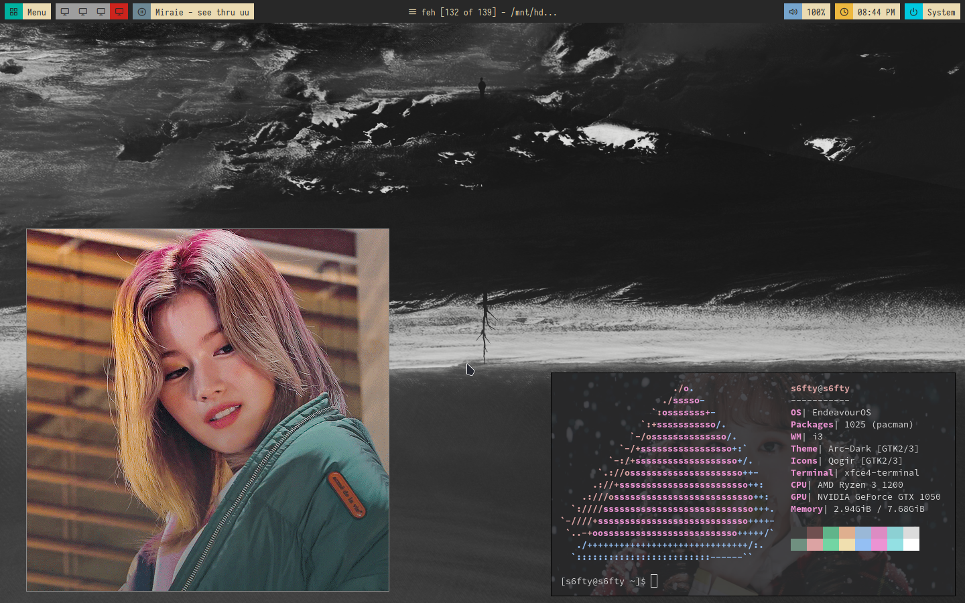The width and height of the screenshot is (965, 603).
Task: Click the WM line showing i3
Action: point(807,436)
